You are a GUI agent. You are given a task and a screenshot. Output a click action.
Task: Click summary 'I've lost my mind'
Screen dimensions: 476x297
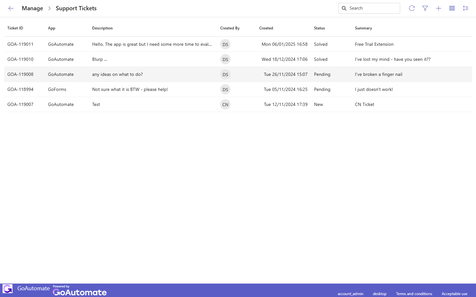point(393,59)
